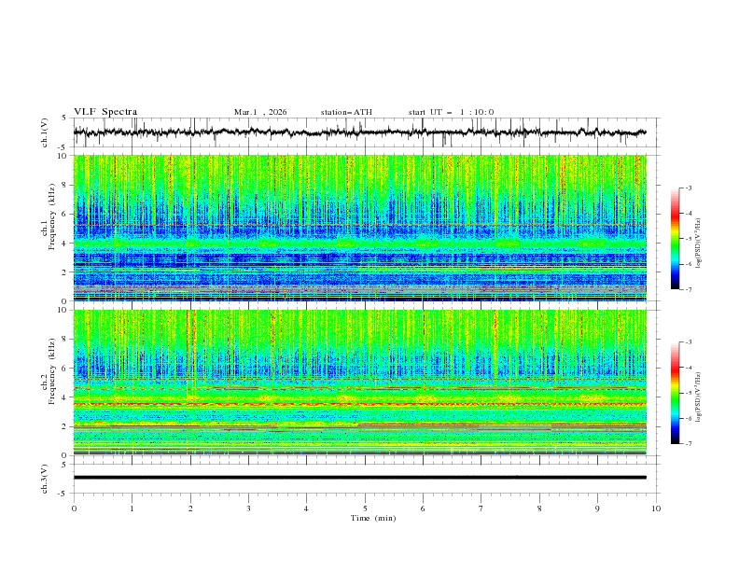
Task: Click the "-7" tick on ch.2 color bar
Action: point(688,444)
